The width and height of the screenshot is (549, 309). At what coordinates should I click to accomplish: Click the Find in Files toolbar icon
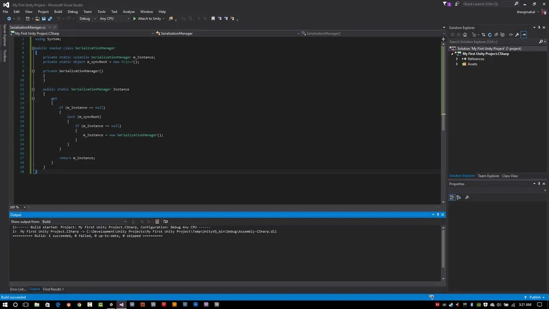pos(171,18)
